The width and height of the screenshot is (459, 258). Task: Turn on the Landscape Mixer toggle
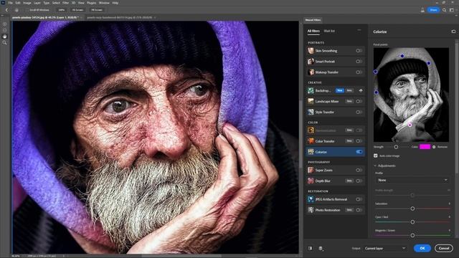359,101
